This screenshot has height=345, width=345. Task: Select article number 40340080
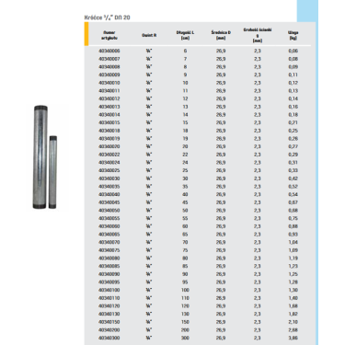click(109, 259)
